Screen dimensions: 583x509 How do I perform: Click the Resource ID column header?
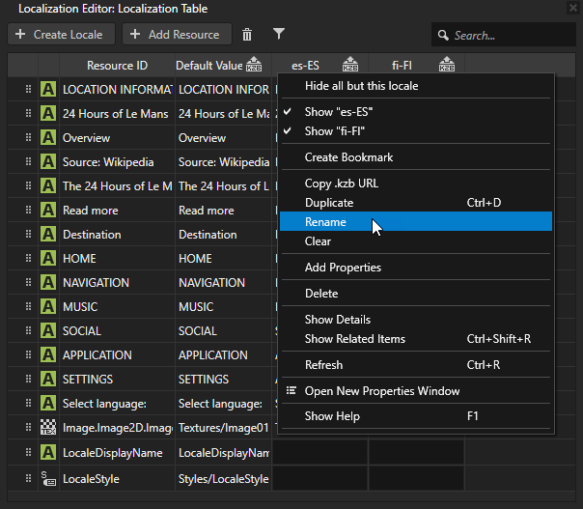coord(117,66)
